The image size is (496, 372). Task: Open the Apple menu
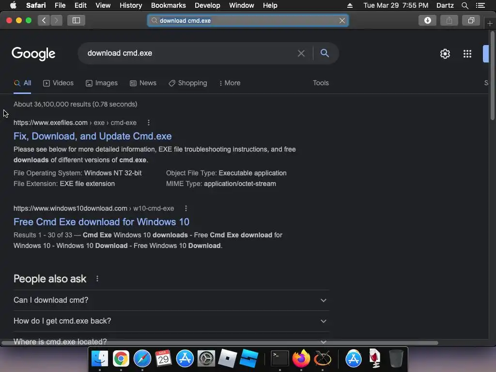coord(13,5)
